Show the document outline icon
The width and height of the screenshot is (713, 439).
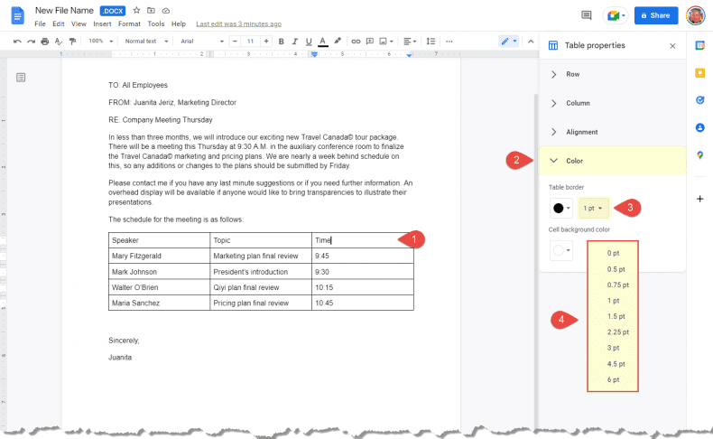coord(21,78)
